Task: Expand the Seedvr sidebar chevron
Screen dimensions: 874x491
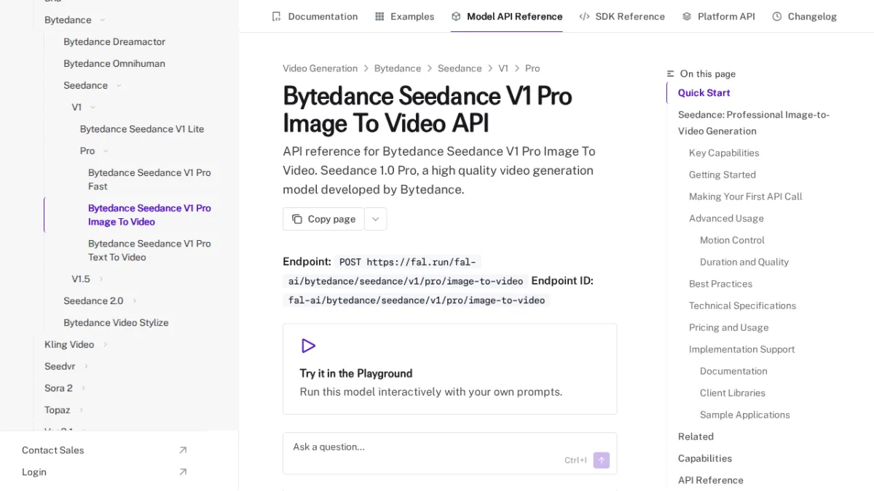Action: [x=86, y=367]
